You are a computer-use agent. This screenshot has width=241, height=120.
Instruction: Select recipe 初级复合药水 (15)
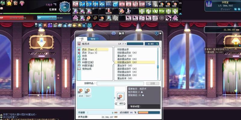tap(127, 53)
